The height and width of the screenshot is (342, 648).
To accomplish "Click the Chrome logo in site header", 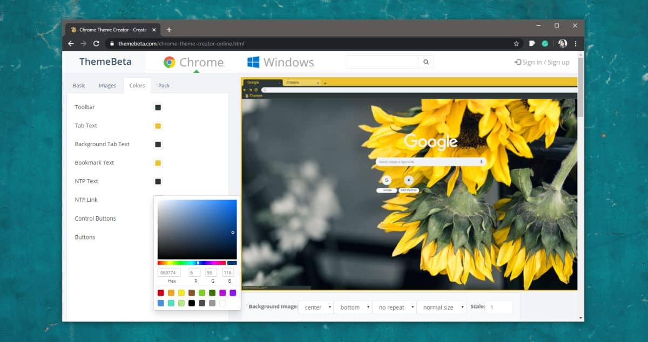I will click(x=170, y=63).
